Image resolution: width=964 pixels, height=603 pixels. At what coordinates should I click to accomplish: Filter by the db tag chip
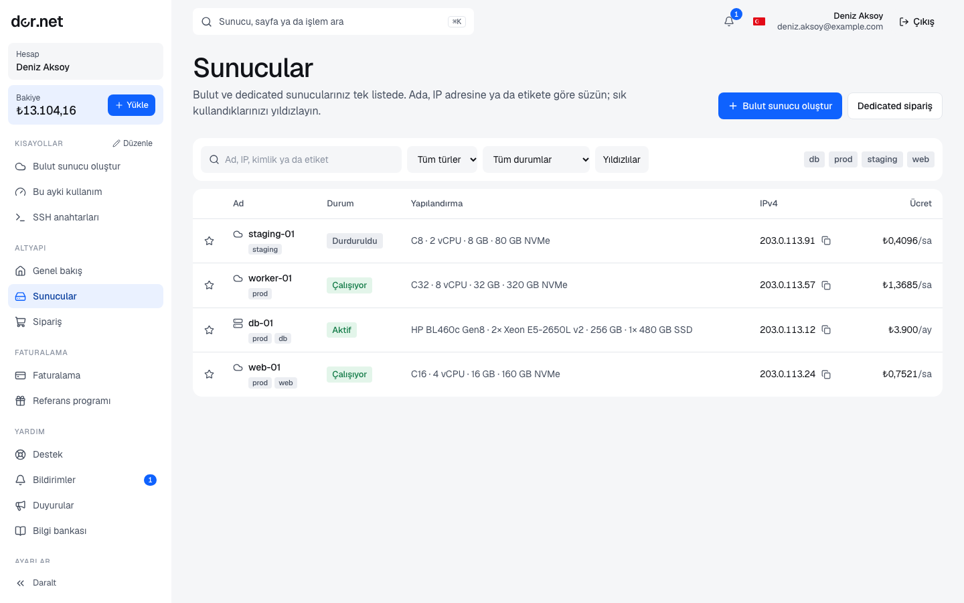814,159
